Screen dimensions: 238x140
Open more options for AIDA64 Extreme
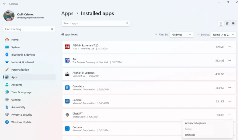(x=230, y=47)
